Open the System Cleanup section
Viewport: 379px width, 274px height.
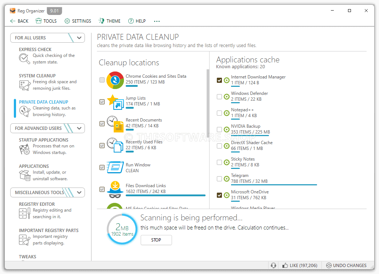pos(48,82)
